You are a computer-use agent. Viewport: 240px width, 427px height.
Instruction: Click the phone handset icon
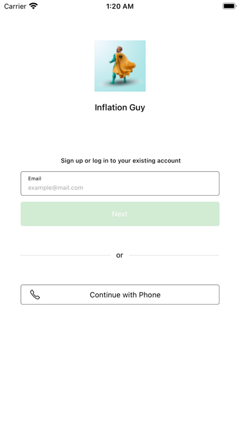tap(35, 294)
